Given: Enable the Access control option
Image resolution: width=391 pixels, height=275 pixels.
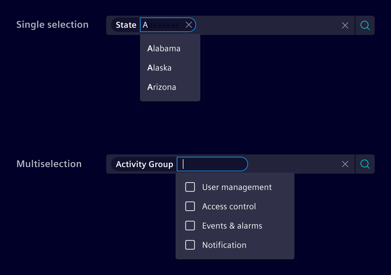Looking at the screenshot, I should [x=190, y=206].
